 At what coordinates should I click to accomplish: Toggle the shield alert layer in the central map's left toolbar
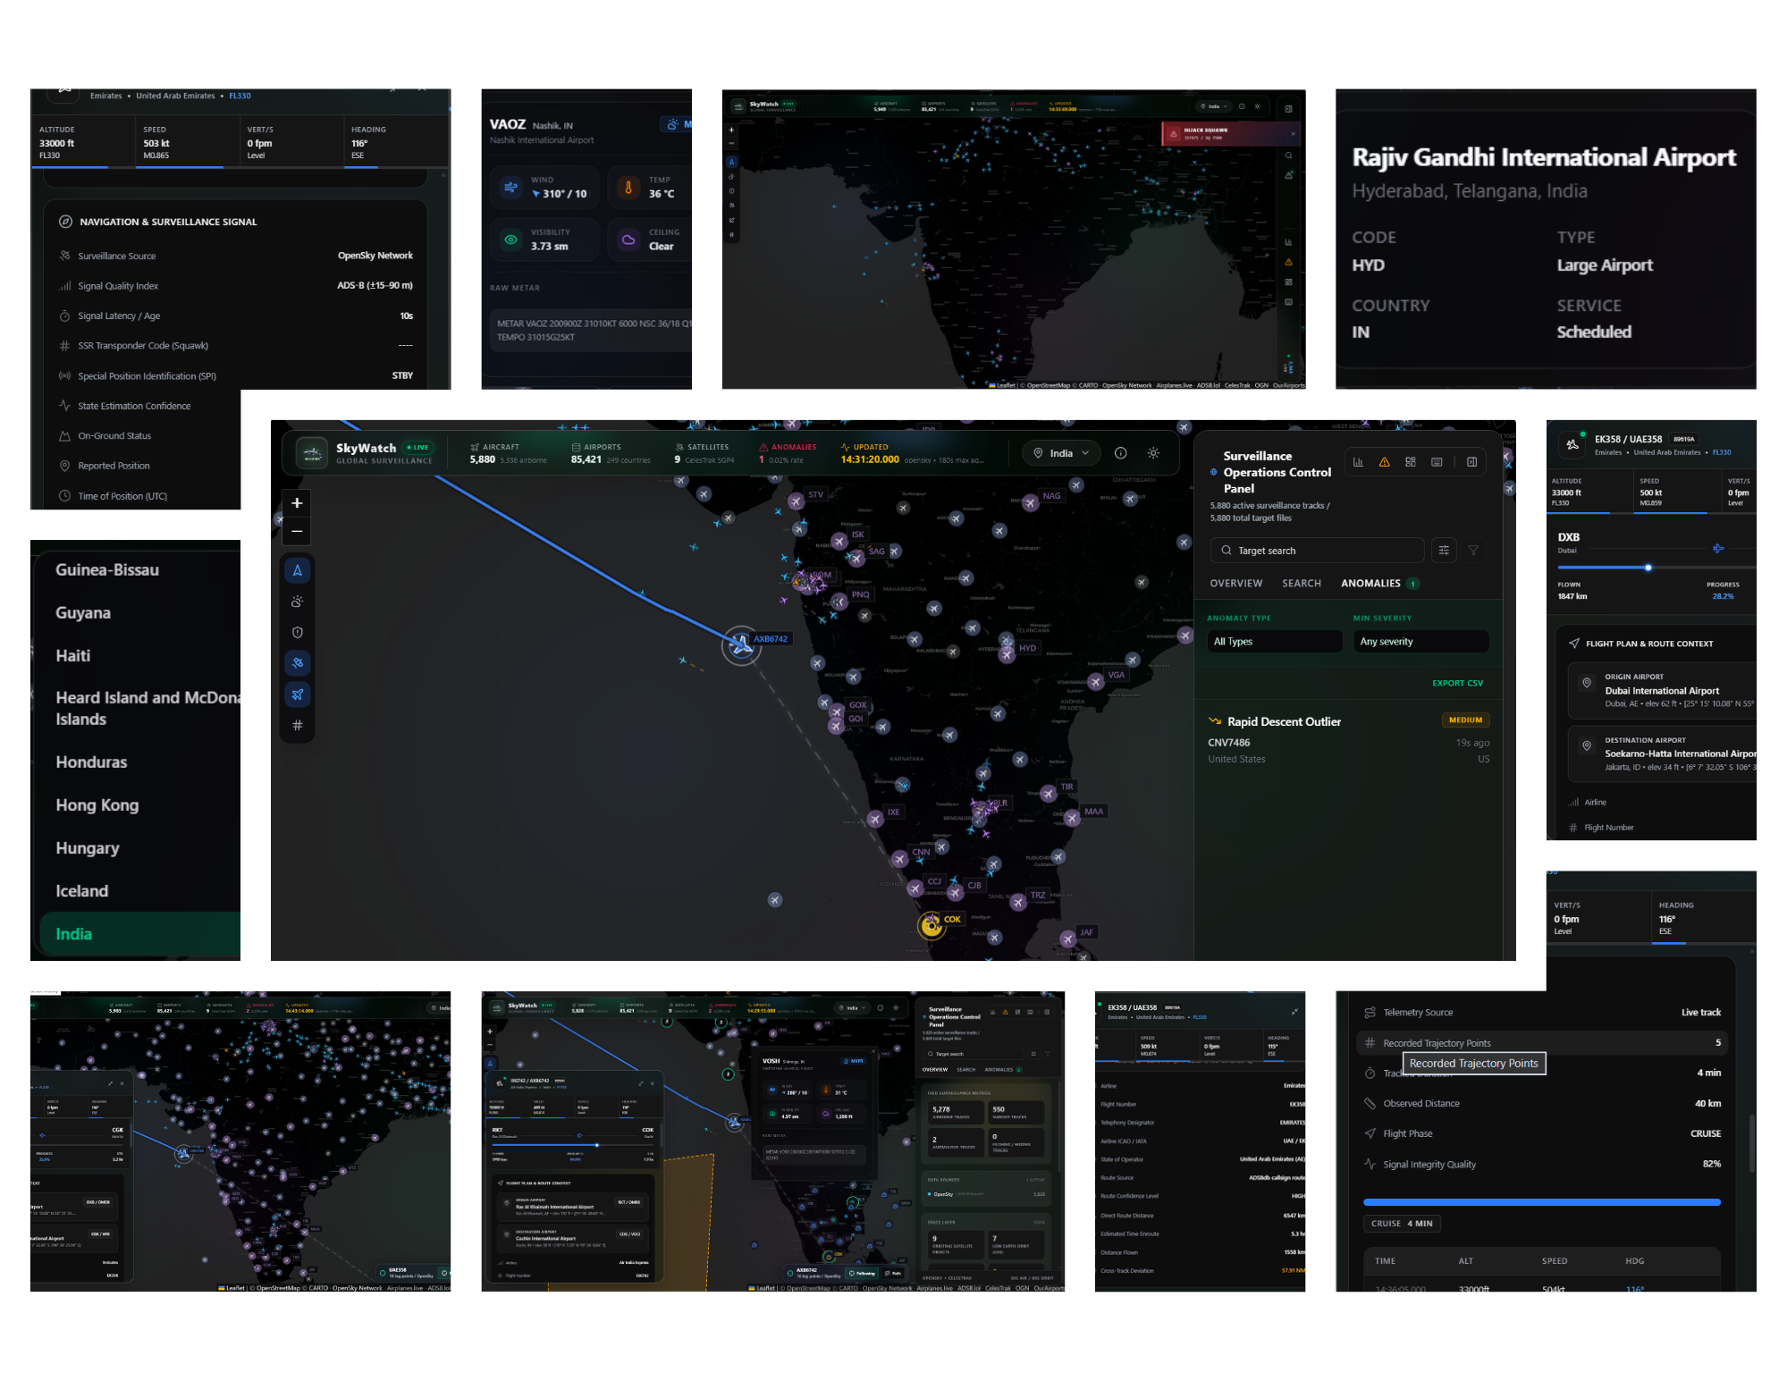(x=298, y=632)
